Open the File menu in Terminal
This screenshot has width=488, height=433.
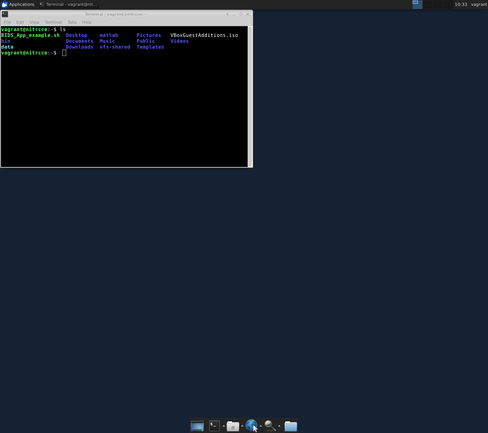coord(7,22)
